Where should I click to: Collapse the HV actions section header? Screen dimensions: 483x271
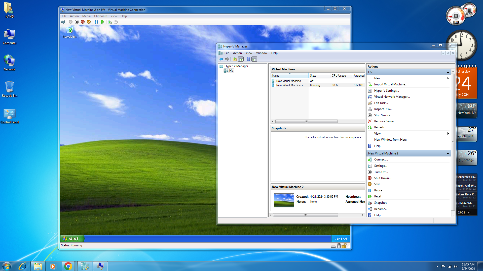coord(448,72)
